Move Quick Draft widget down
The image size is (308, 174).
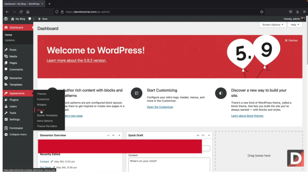(x=203, y=135)
